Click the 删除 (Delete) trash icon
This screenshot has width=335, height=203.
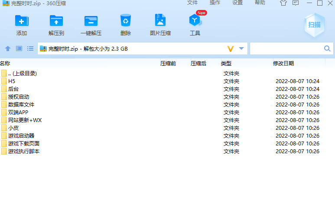126,20
